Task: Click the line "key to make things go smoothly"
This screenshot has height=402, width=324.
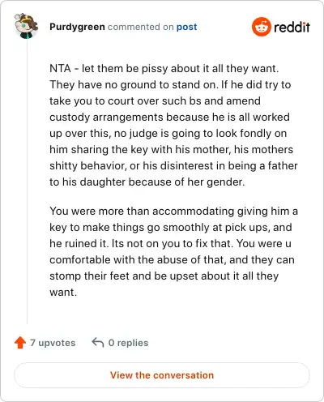Action: tap(171, 228)
